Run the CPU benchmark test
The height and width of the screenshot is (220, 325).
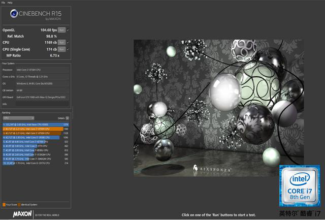pyautogui.click(x=61, y=43)
